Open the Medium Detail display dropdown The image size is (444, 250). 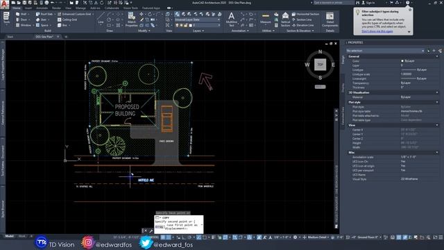click(318, 237)
